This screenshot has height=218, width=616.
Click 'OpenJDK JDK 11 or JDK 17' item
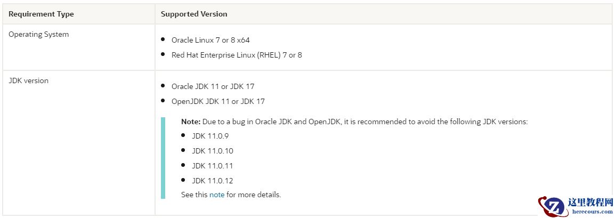(x=218, y=101)
